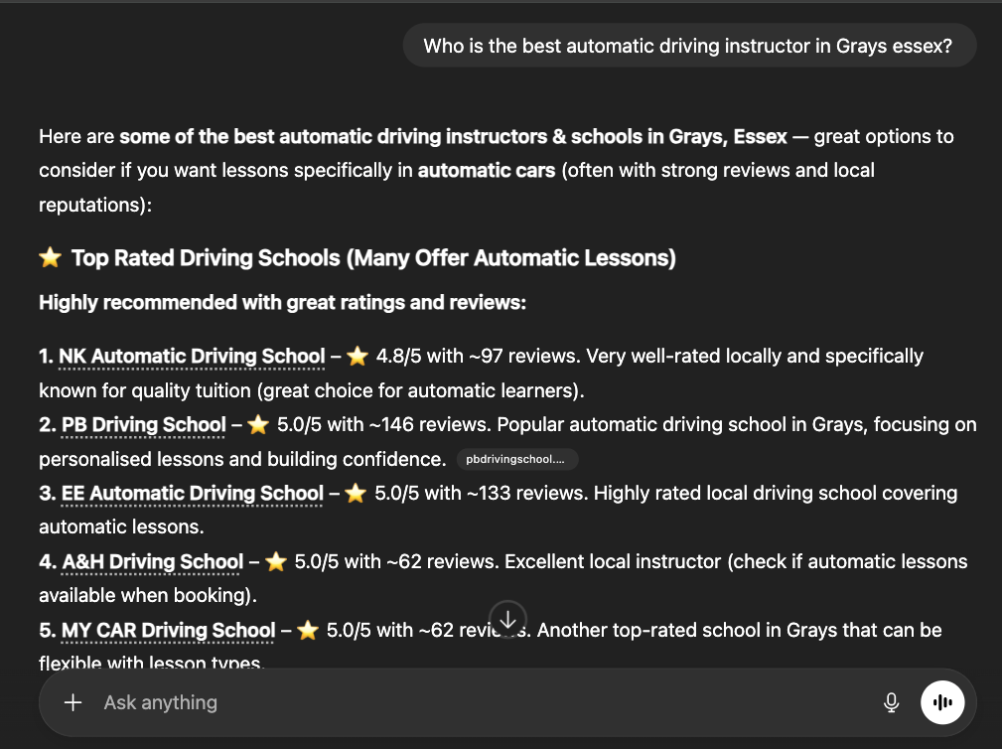Open the A&H Driving School link
Image resolution: width=1002 pixels, height=749 pixels.
pyautogui.click(x=153, y=562)
